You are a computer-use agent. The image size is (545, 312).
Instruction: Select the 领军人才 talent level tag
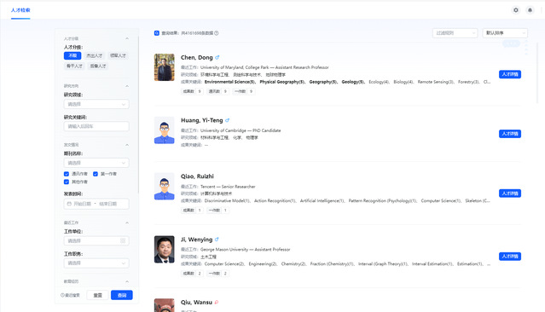(119, 55)
